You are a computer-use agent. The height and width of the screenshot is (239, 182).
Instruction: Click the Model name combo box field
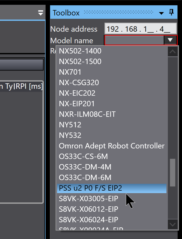[x=134, y=40]
